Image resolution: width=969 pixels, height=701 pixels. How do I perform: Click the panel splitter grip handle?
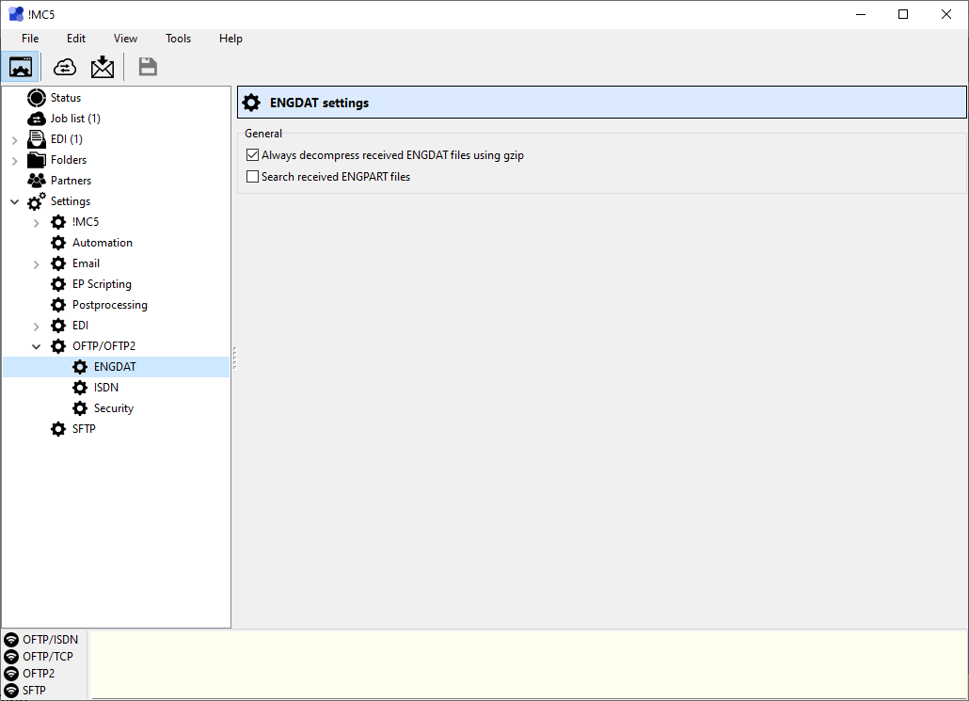pyautogui.click(x=234, y=358)
